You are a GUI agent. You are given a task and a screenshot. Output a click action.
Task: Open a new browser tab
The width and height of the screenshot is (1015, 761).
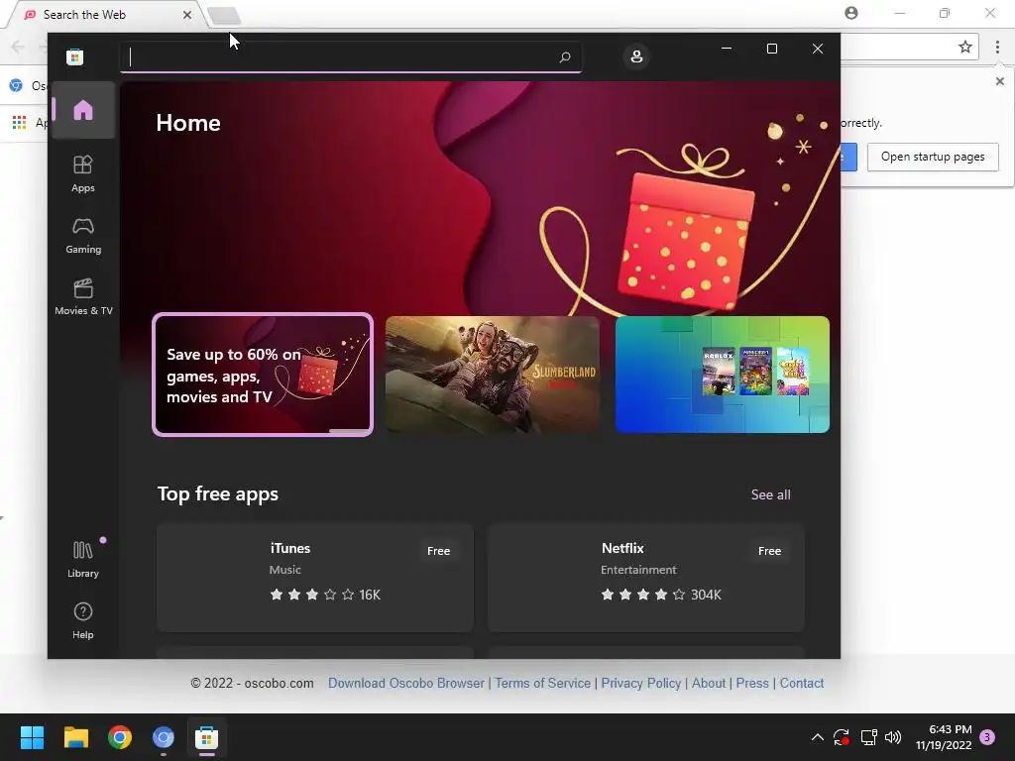coord(225,15)
